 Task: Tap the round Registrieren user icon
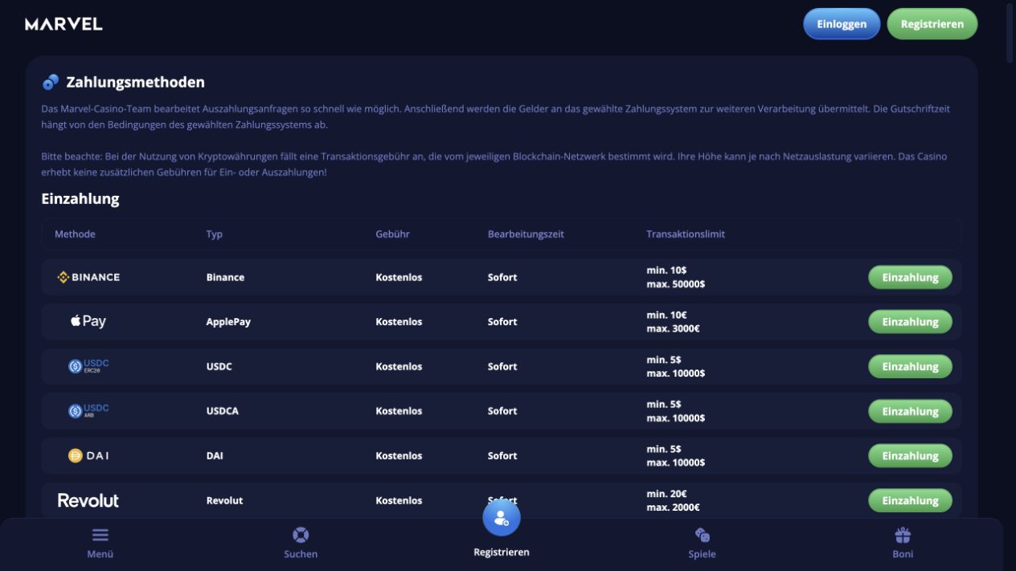click(x=502, y=518)
